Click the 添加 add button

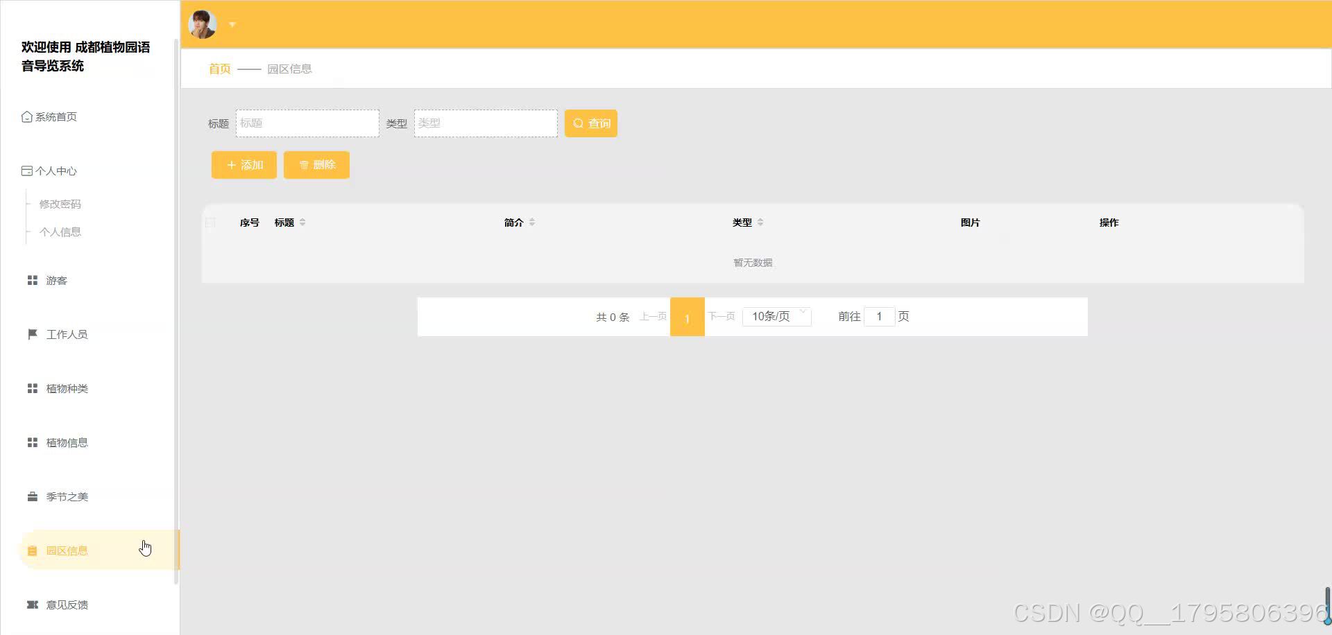coord(244,165)
